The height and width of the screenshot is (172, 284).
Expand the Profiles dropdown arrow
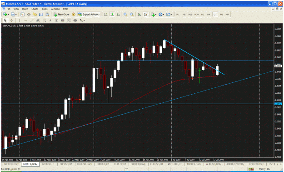[x=16, y=15]
